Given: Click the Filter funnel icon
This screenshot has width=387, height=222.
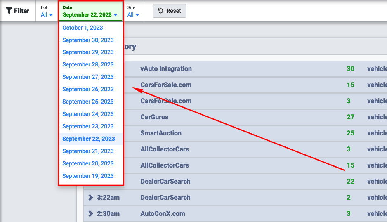Looking at the screenshot, I should 9,11.
